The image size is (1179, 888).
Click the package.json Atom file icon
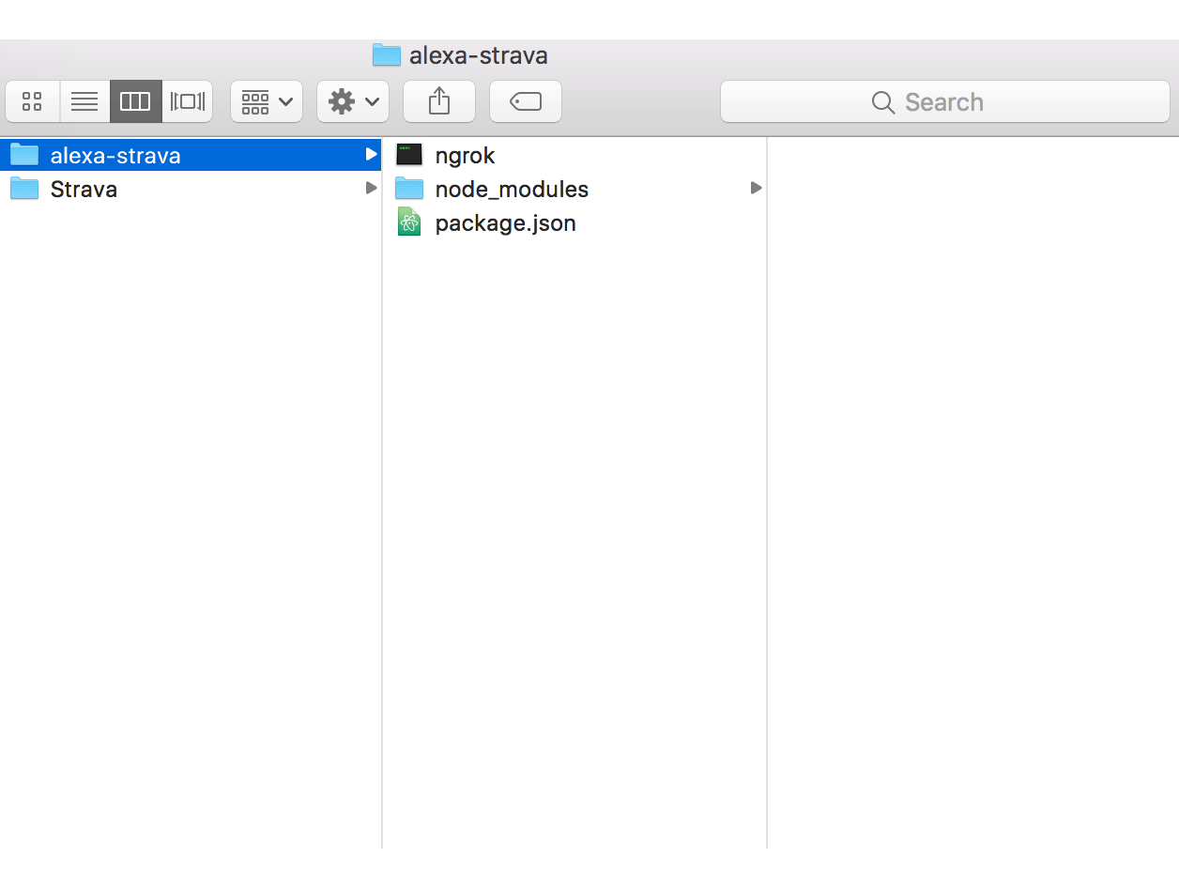[409, 222]
